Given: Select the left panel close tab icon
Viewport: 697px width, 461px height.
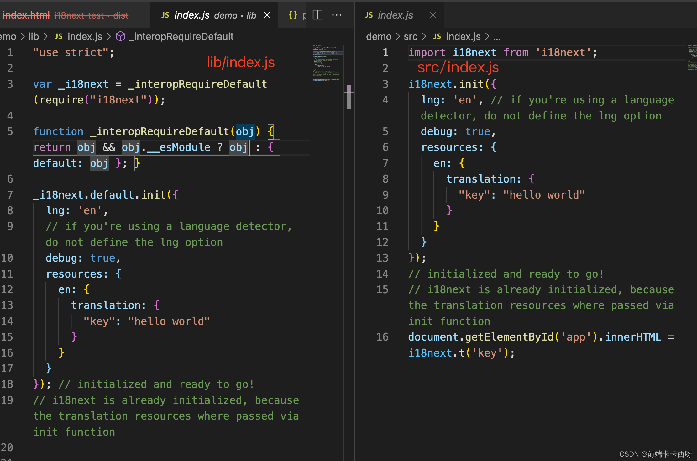Looking at the screenshot, I should click(267, 14).
